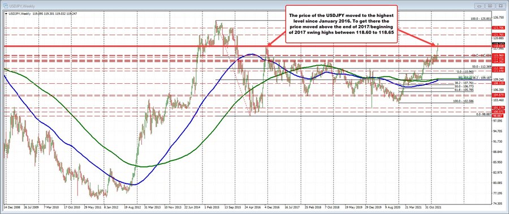The height and width of the screenshot is (214, 509).
Task: Click the 82.975 price scale value
Action: coord(498,173)
